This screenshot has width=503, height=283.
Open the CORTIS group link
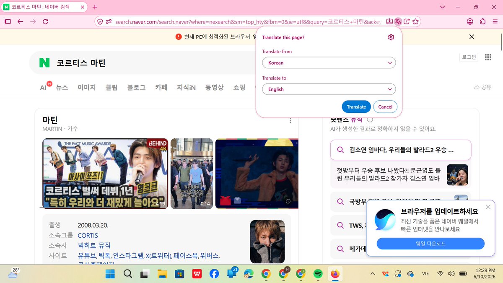88,236
